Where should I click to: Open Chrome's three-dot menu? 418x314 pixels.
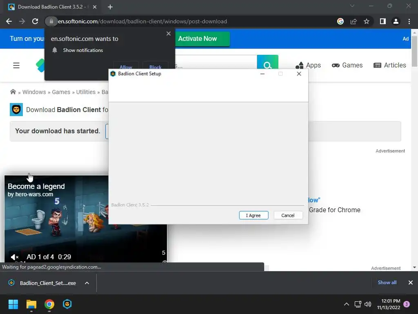409,21
